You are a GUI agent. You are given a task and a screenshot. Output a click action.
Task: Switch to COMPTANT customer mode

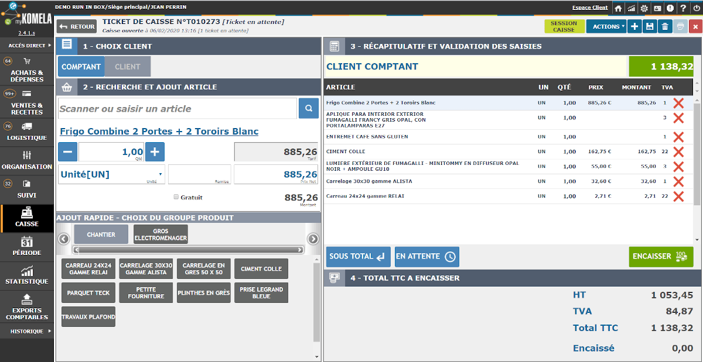click(x=81, y=67)
